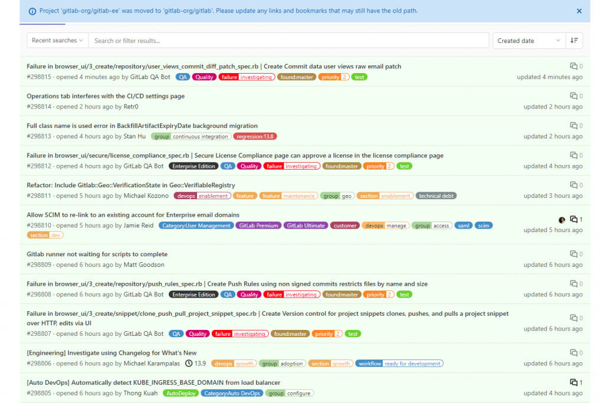Screen dimensions: 604x403
Task: Open comments icon for SCIM re-link issue
Action: tap(573, 219)
